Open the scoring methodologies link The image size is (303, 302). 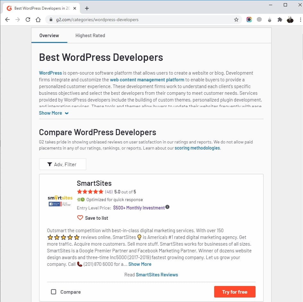(197, 148)
